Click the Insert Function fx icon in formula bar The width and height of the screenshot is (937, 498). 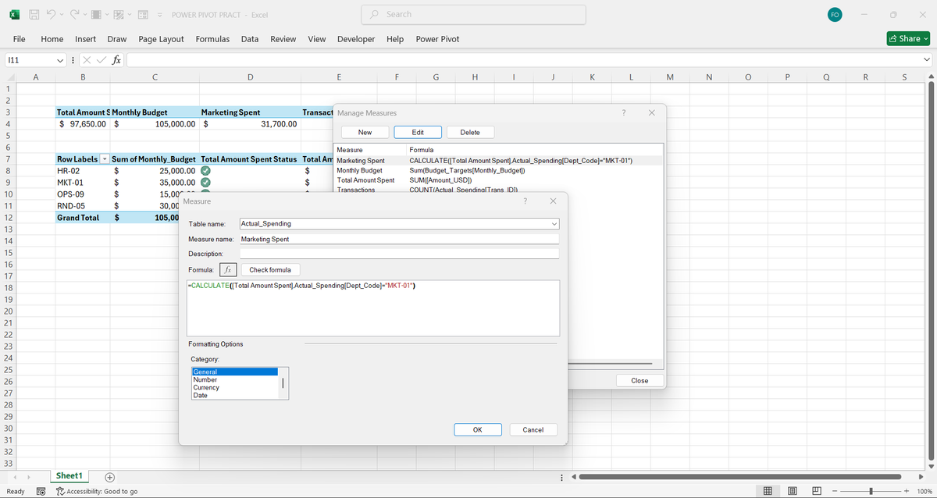click(x=116, y=60)
